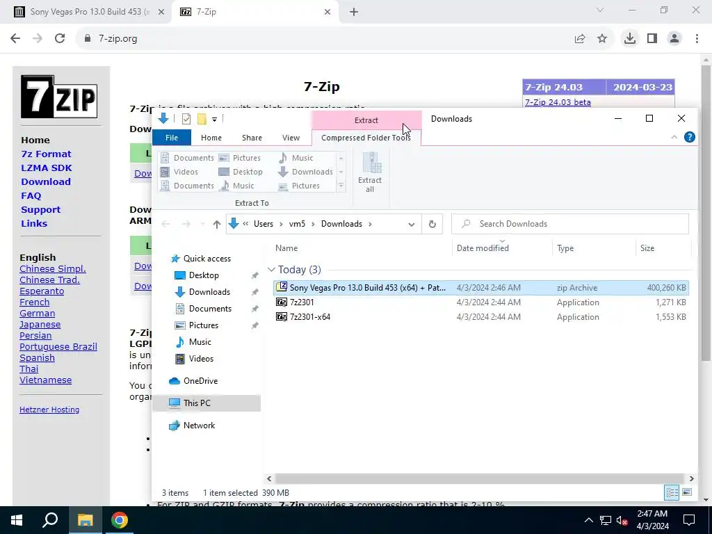Click the Sony Vegas zip archive icon
This screenshot has width=712, height=534.
(282, 287)
